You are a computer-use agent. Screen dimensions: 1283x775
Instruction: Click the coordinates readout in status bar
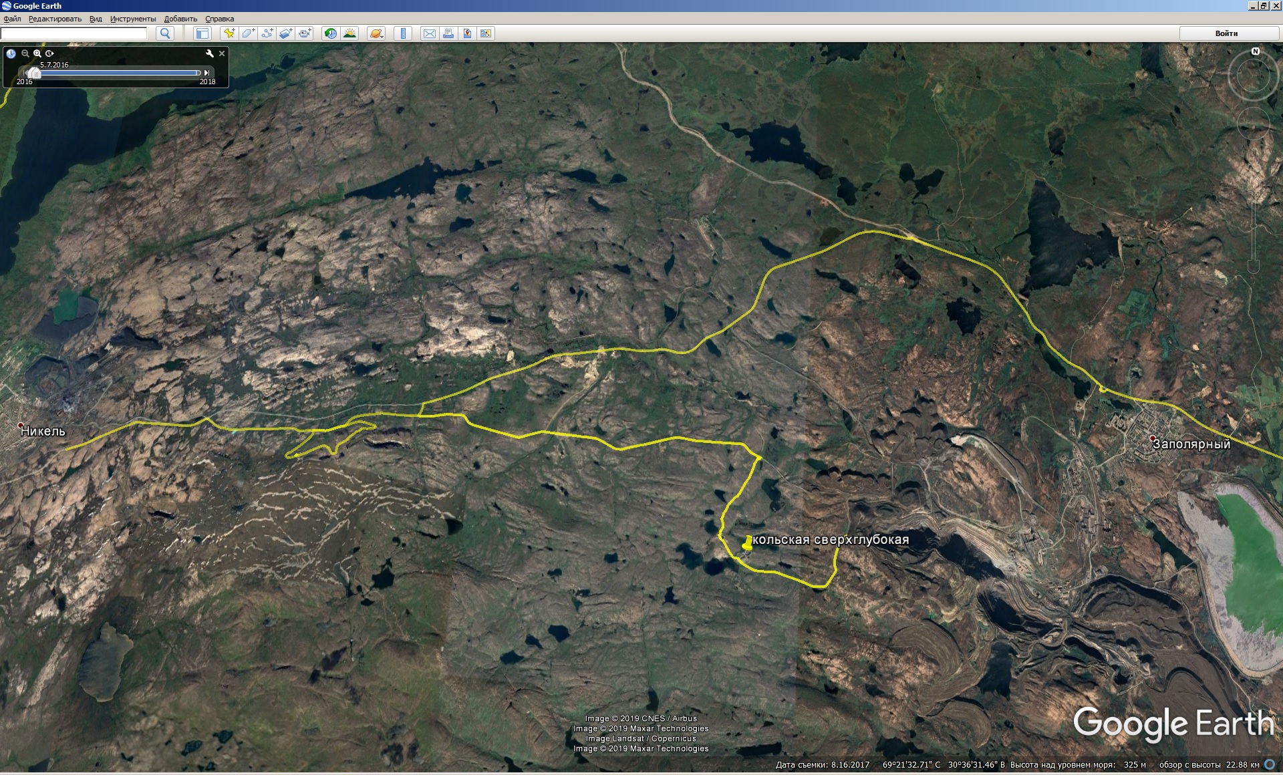944,765
